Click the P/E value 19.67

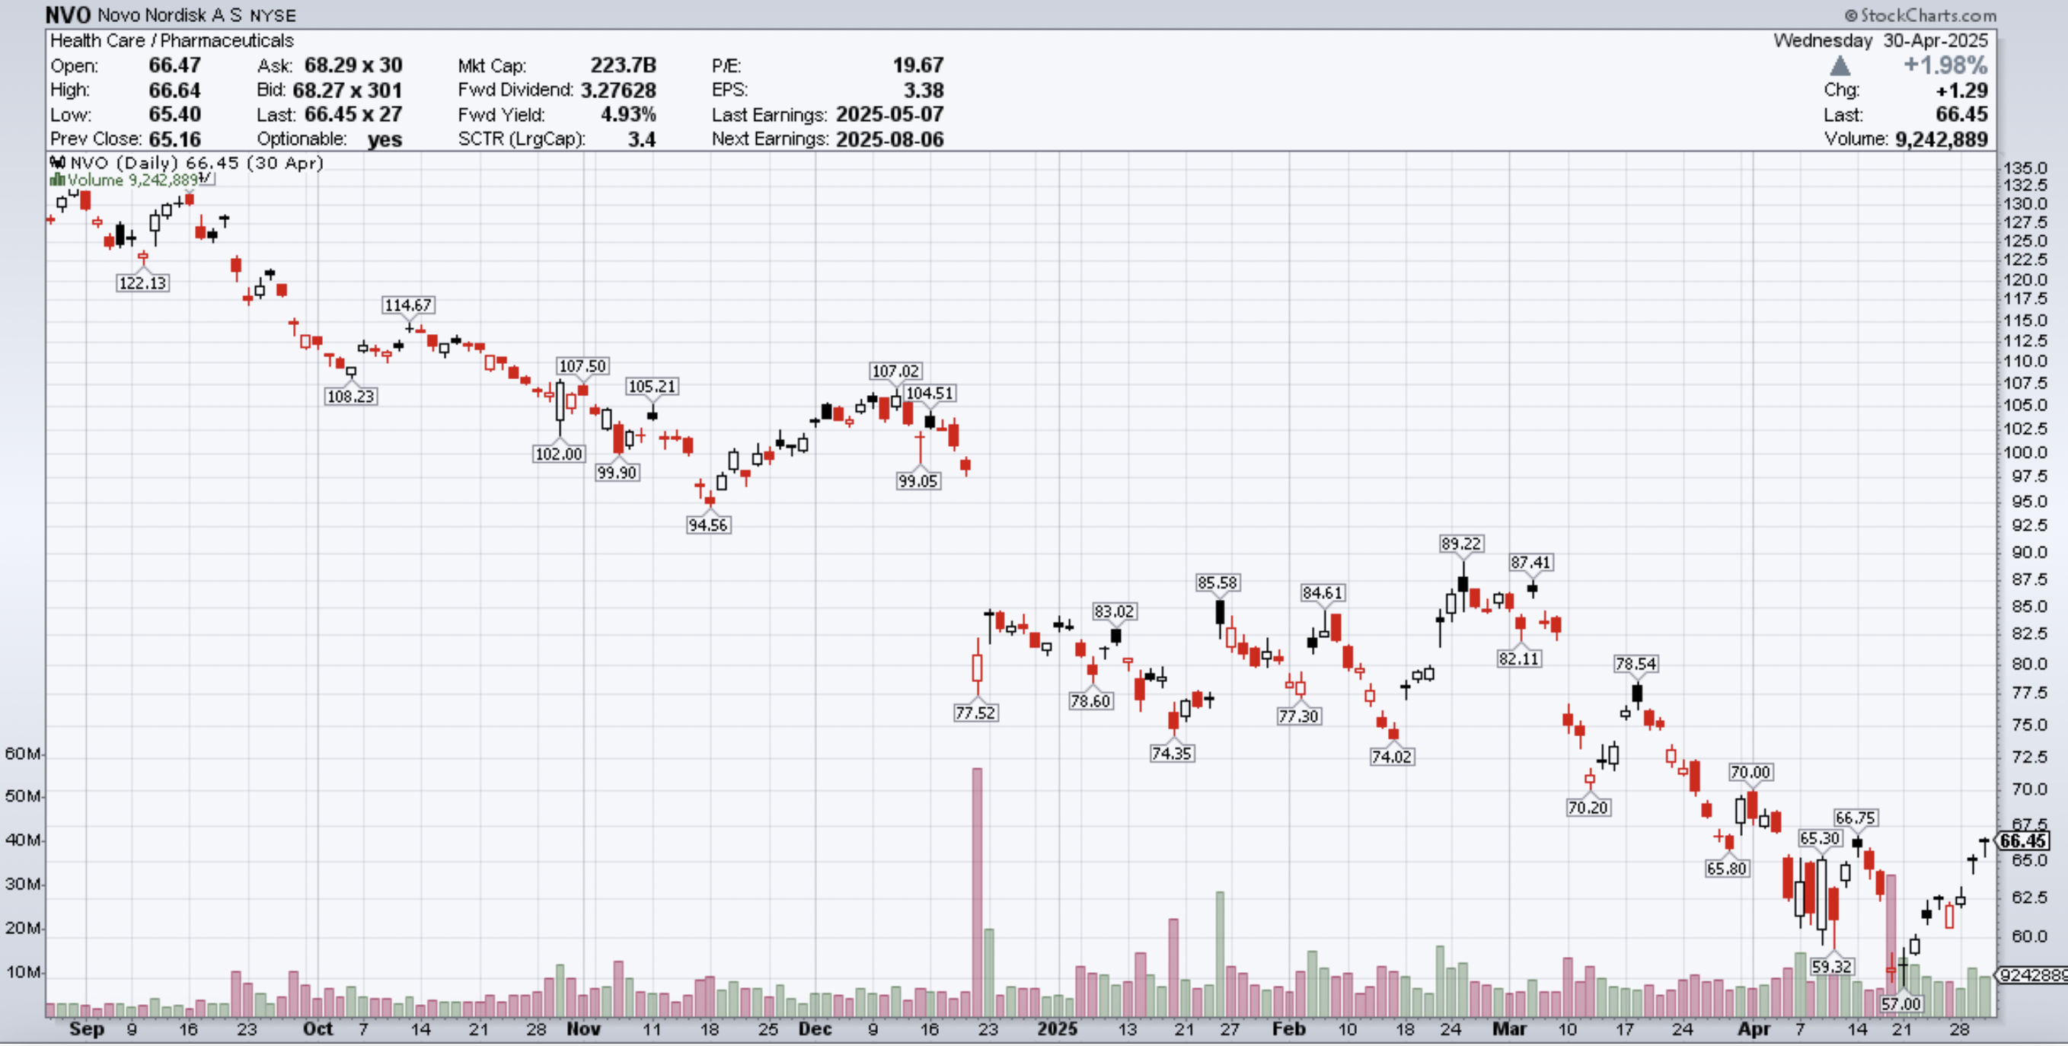click(x=918, y=65)
